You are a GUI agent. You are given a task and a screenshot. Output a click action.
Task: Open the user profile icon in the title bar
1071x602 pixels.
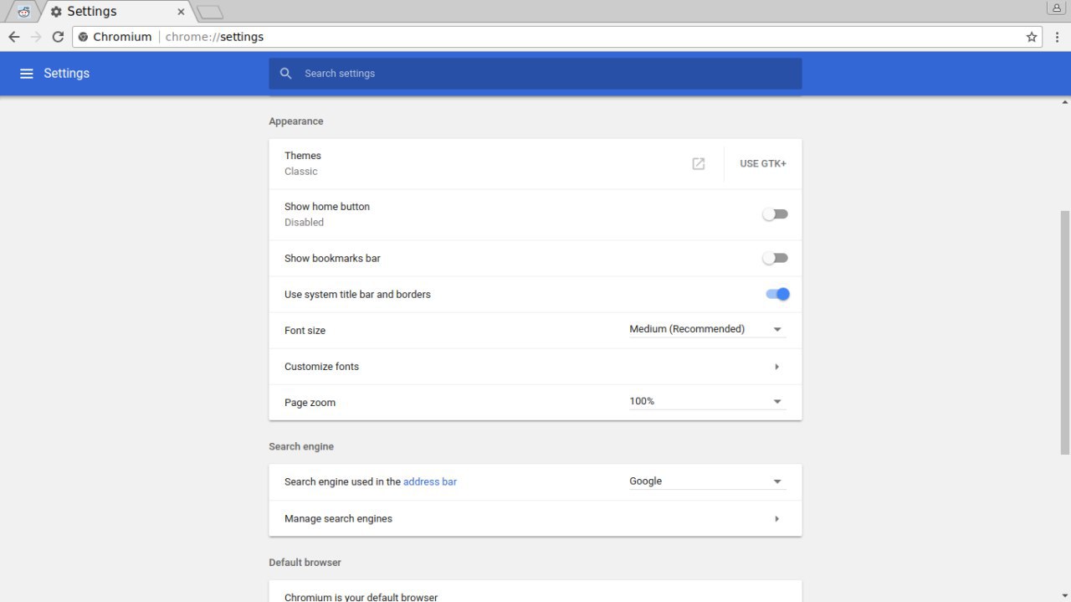(1058, 8)
